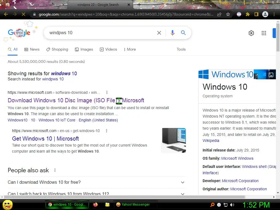Open the Windows10 sitelink
Screen dimensions: 280x210
(17, 120)
